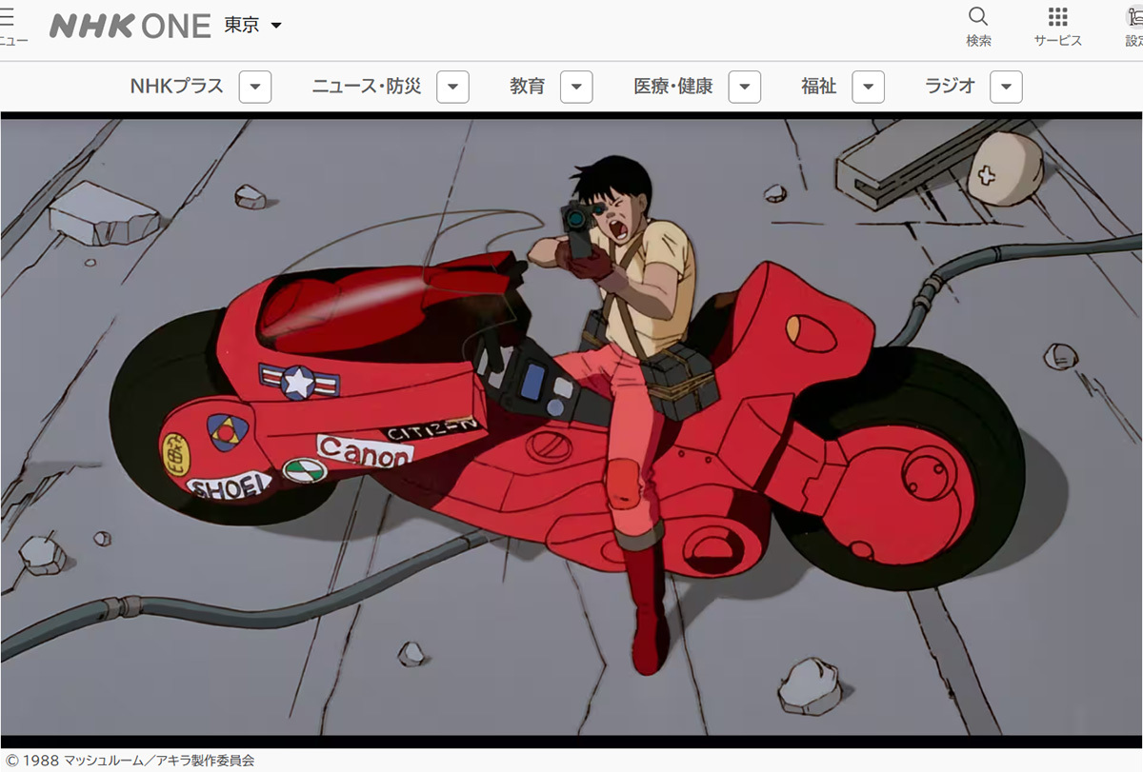1143x772 pixels.
Task: Go to the NHKプラス section
Action: pos(176,87)
